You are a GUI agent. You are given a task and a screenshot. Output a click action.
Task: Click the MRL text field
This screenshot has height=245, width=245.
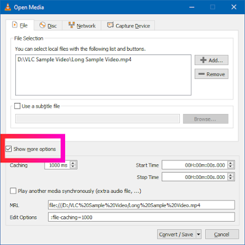(141, 205)
